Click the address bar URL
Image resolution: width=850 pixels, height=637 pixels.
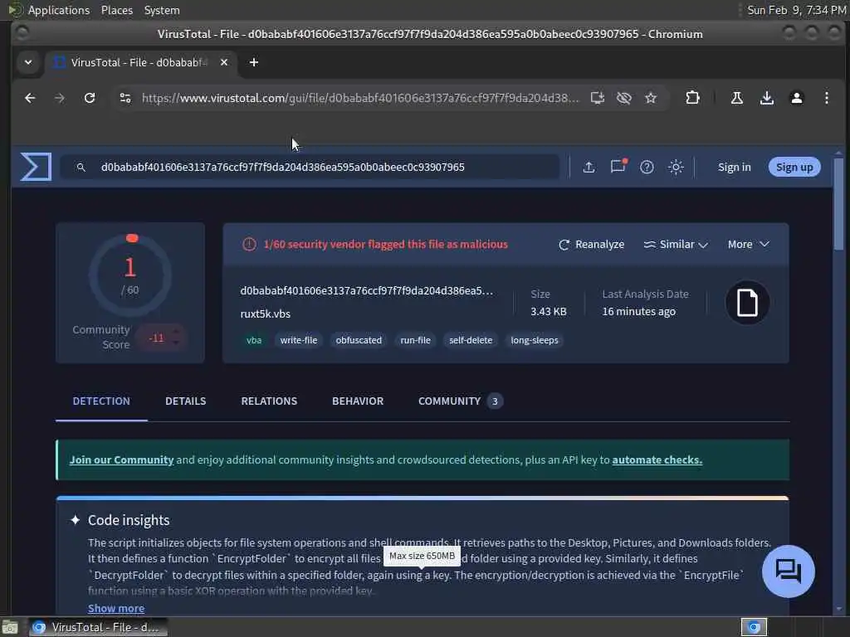coord(360,98)
